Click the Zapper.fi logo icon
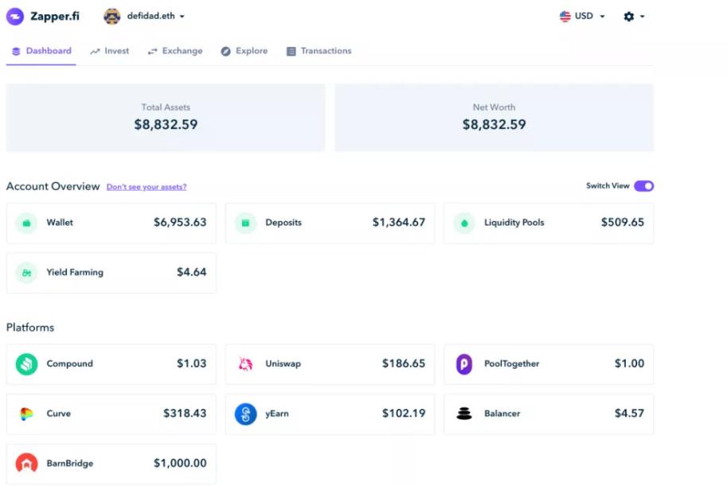This screenshot has height=486, width=727. click(x=15, y=16)
